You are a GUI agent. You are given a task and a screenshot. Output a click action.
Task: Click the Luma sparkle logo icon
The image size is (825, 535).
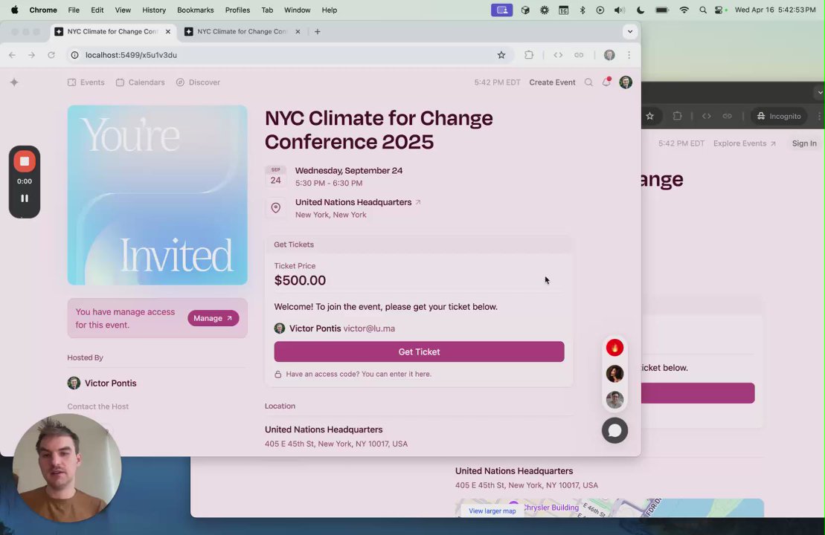point(14,82)
